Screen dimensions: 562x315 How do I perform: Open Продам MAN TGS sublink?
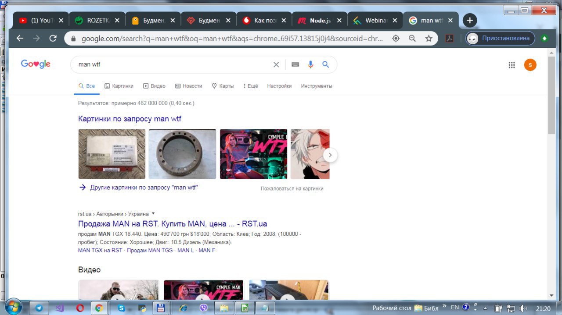tap(150, 251)
